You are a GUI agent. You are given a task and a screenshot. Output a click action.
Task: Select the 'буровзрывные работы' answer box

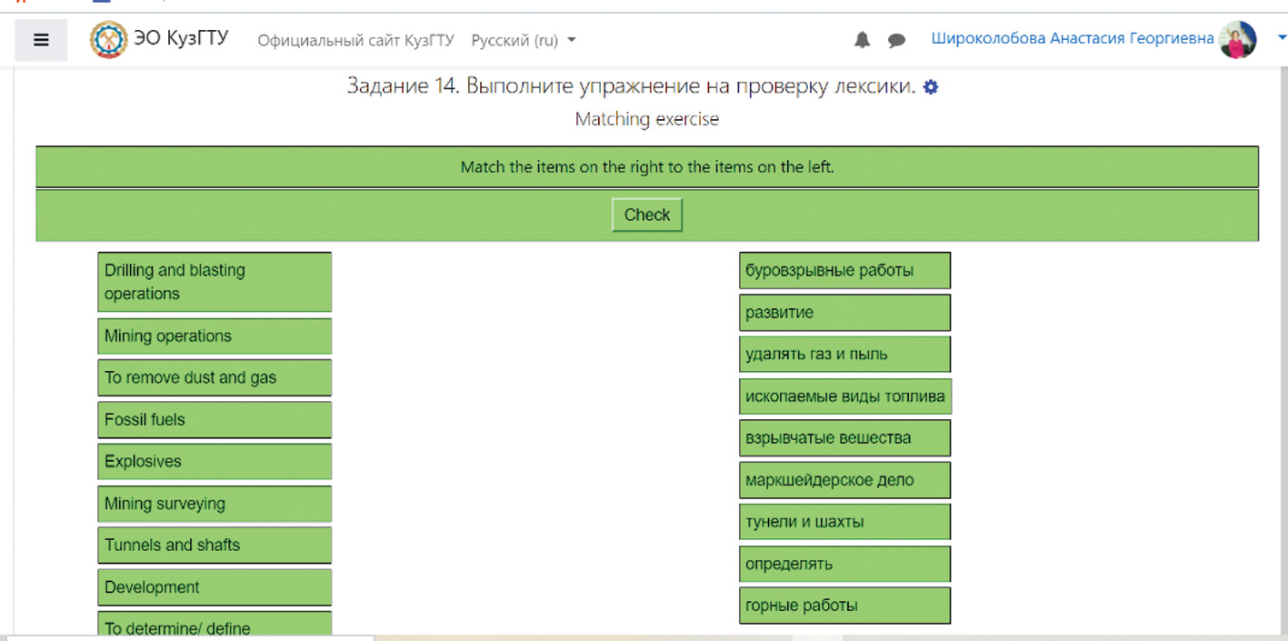click(x=844, y=271)
